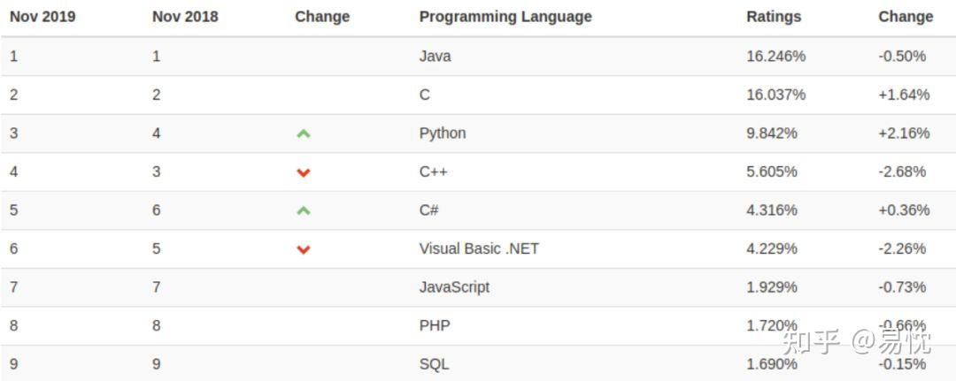Click the Programming Language column header
Viewport: 956px width, 381px height.
click(505, 17)
